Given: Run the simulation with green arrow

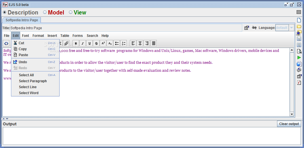Looking at the screenshot, I should (299, 58).
